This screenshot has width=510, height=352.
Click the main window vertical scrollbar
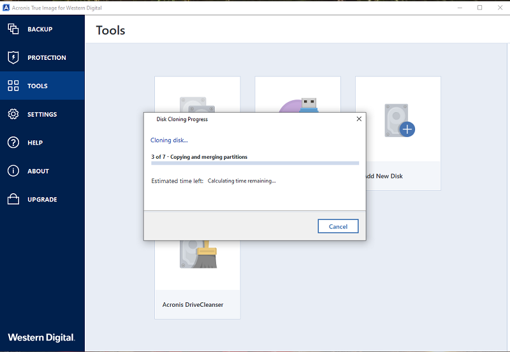(x=508, y=197)
